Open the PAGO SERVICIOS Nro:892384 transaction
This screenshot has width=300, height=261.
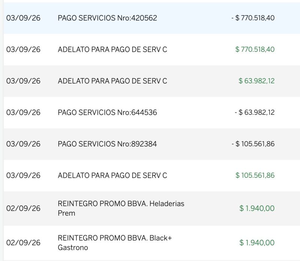click(x=152, y=144)
